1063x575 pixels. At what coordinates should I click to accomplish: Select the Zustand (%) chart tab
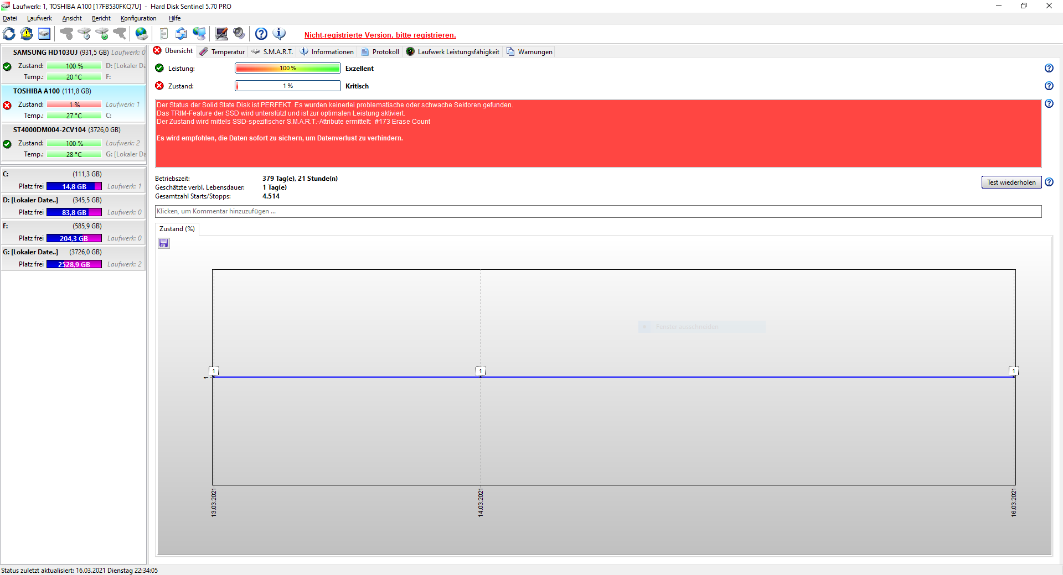point(177,229)
